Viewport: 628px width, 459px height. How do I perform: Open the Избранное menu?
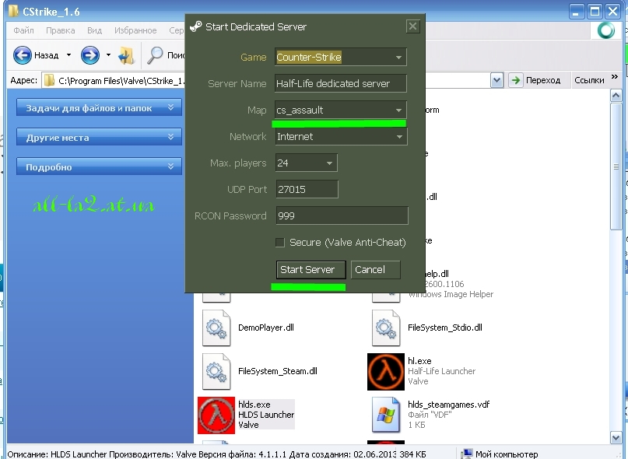(x=135, y=30)
